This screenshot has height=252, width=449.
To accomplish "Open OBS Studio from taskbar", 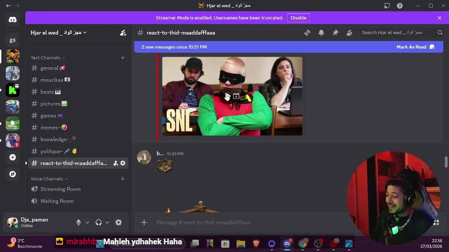I will 318,244.
